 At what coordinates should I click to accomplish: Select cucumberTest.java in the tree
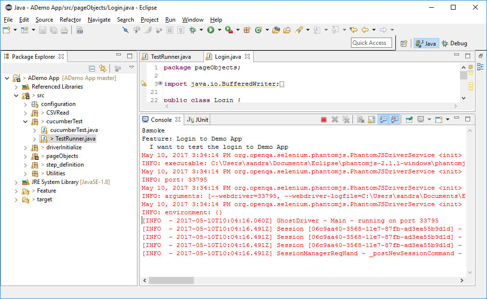pyautogui.click(x=74, y=130)
